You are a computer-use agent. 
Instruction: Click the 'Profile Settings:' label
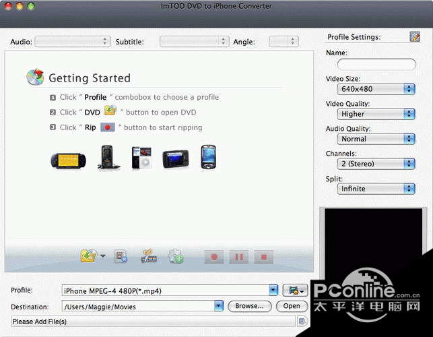(354, 37)
